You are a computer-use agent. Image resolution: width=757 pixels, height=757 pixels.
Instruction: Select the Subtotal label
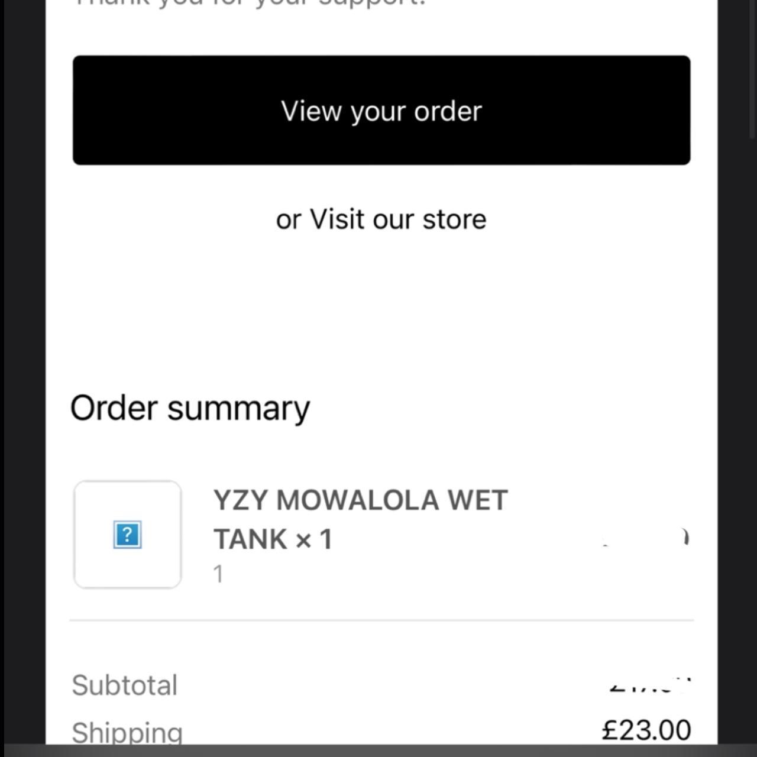pos(124,685)
